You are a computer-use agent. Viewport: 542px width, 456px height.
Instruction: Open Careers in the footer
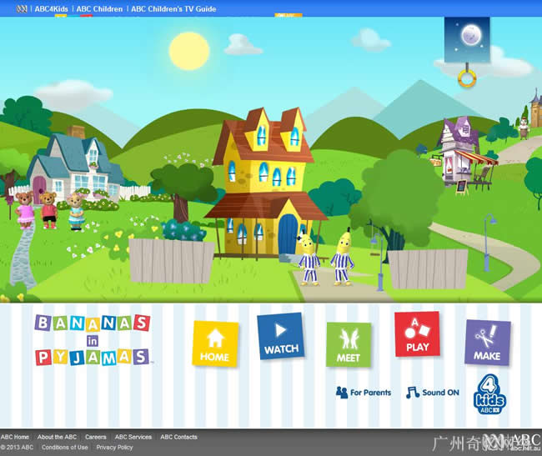point(95,437)
